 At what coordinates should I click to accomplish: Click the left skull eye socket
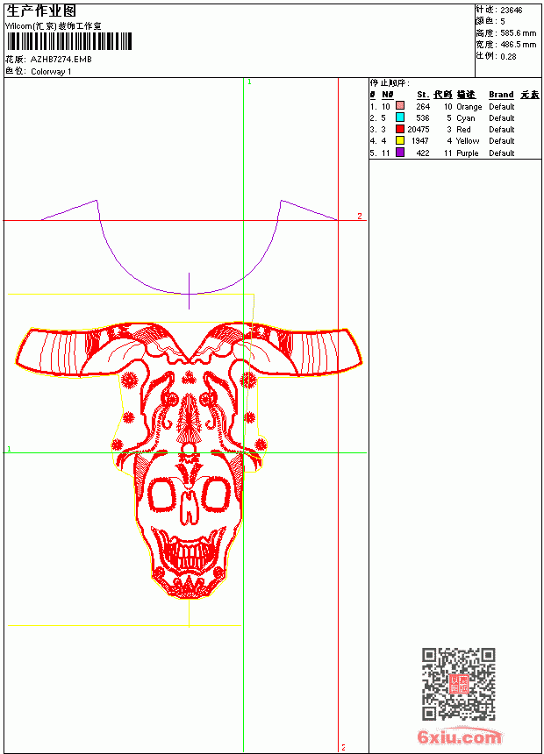point(161,494)
